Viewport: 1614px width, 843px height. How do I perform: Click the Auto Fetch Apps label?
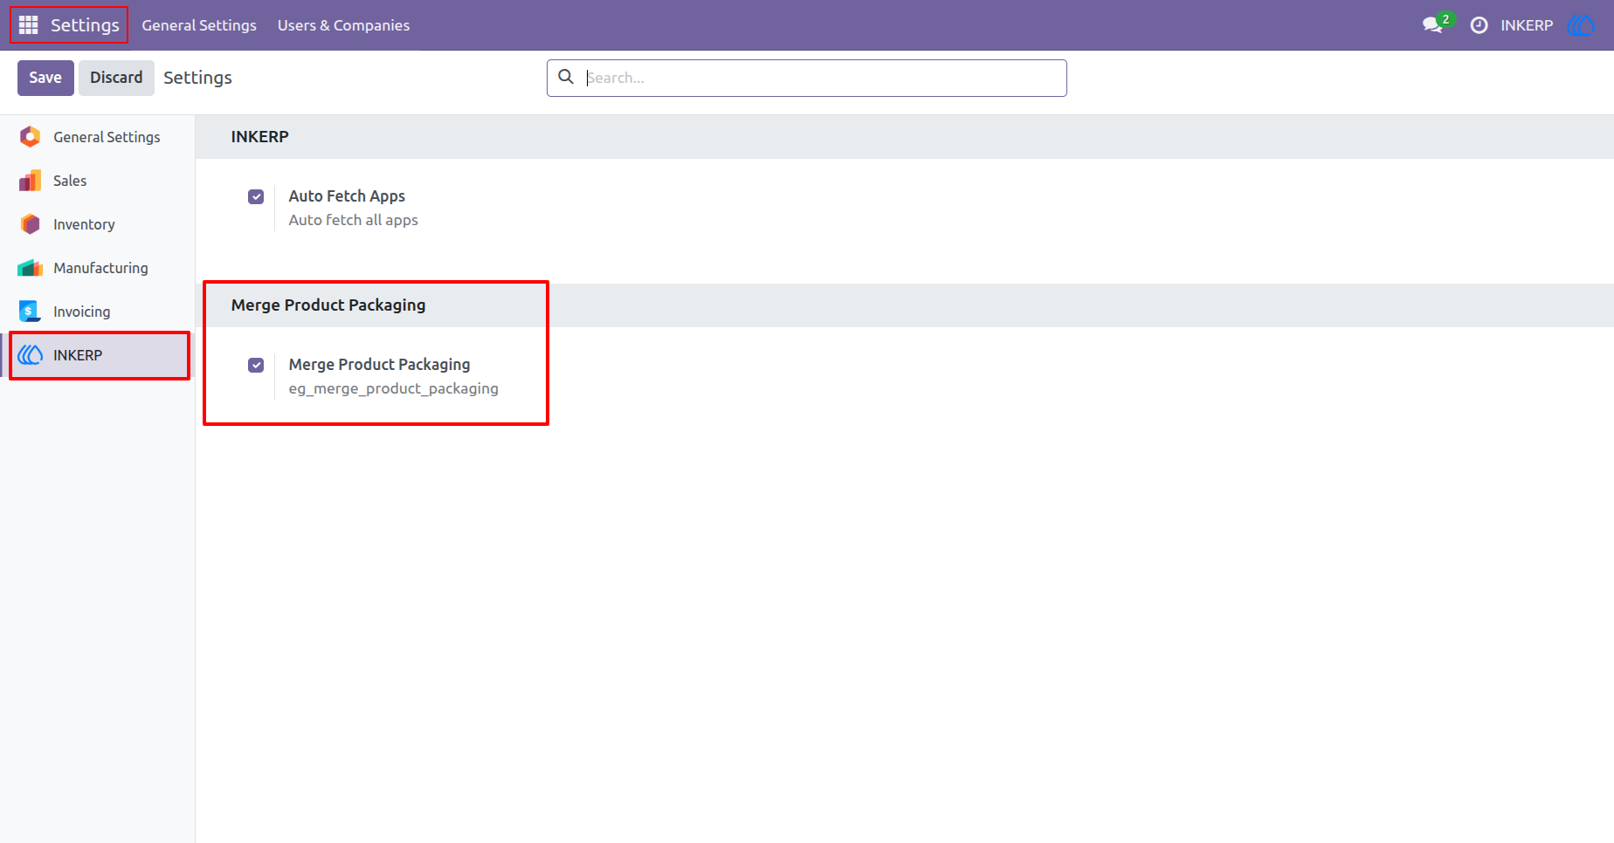pos(347,196)
